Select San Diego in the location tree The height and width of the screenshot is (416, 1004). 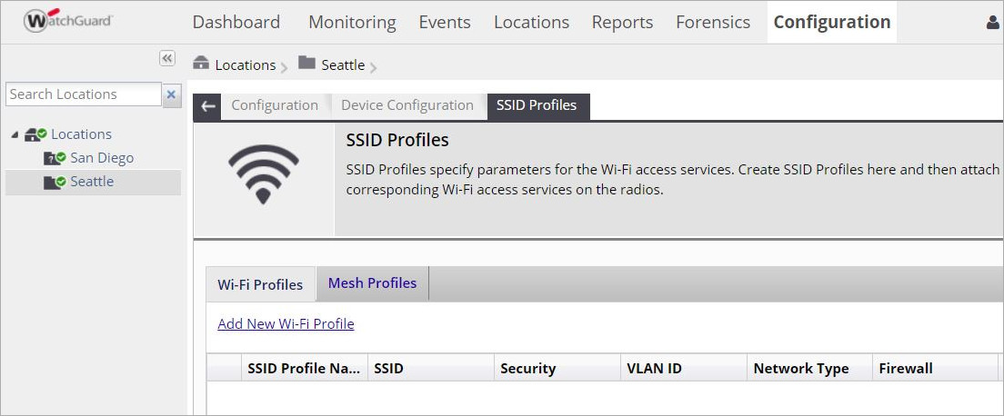coord(102,158)
